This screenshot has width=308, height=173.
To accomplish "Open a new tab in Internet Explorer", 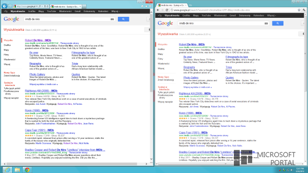I will 84,6.
